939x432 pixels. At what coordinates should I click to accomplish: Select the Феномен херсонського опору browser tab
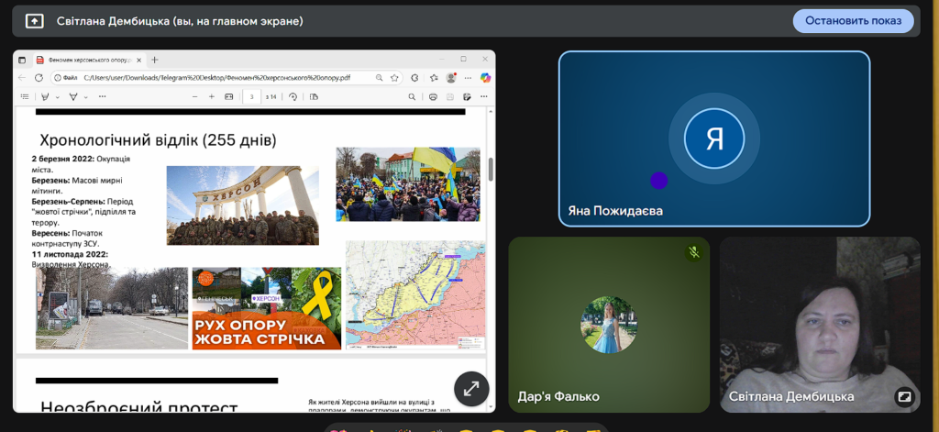85,60
